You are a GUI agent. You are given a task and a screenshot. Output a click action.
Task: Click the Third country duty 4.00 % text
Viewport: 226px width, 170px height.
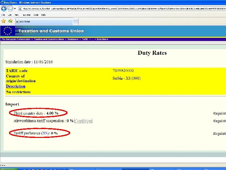click(x=36, y=113)
